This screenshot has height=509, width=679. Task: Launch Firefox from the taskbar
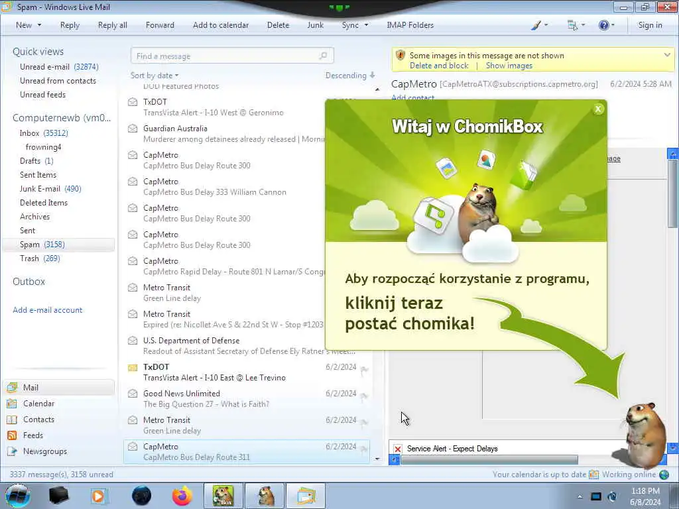point(182,496)
